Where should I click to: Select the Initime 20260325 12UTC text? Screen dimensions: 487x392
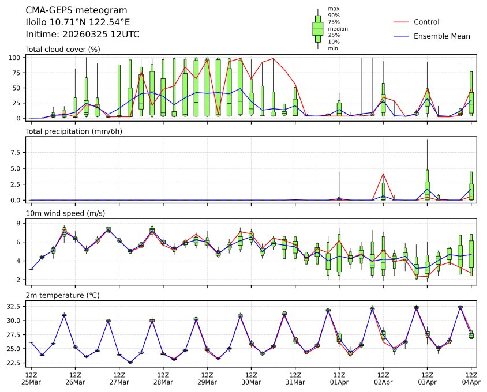[x=83, y=34]
